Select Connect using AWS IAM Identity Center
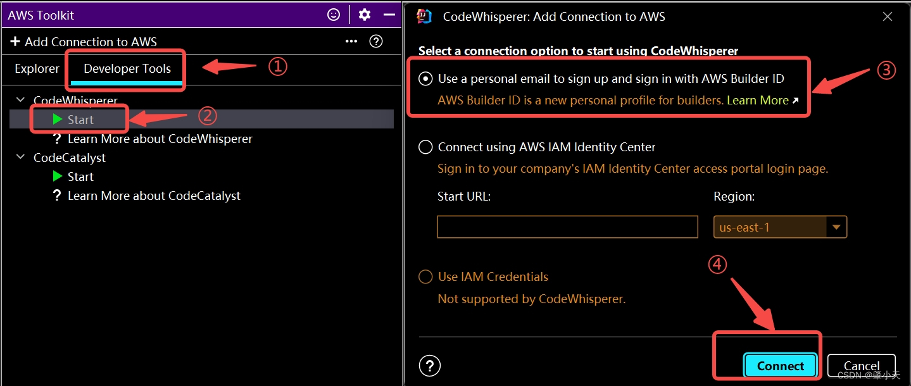Screen dimensions: 911x386 click(x=426, y=147)
